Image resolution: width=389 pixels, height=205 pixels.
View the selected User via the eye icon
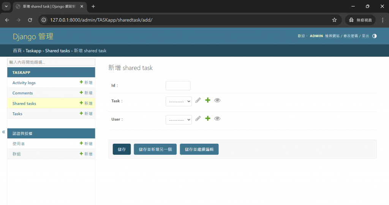(x=217, y=118)
